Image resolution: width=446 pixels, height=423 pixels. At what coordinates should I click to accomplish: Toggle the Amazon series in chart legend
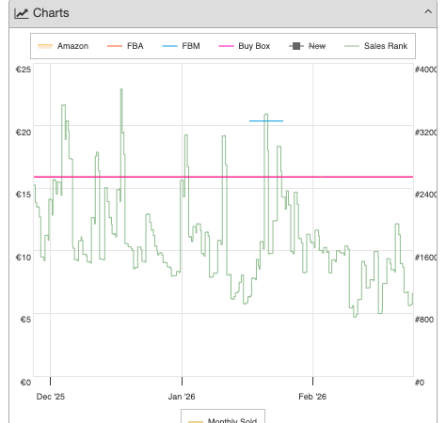63,46
